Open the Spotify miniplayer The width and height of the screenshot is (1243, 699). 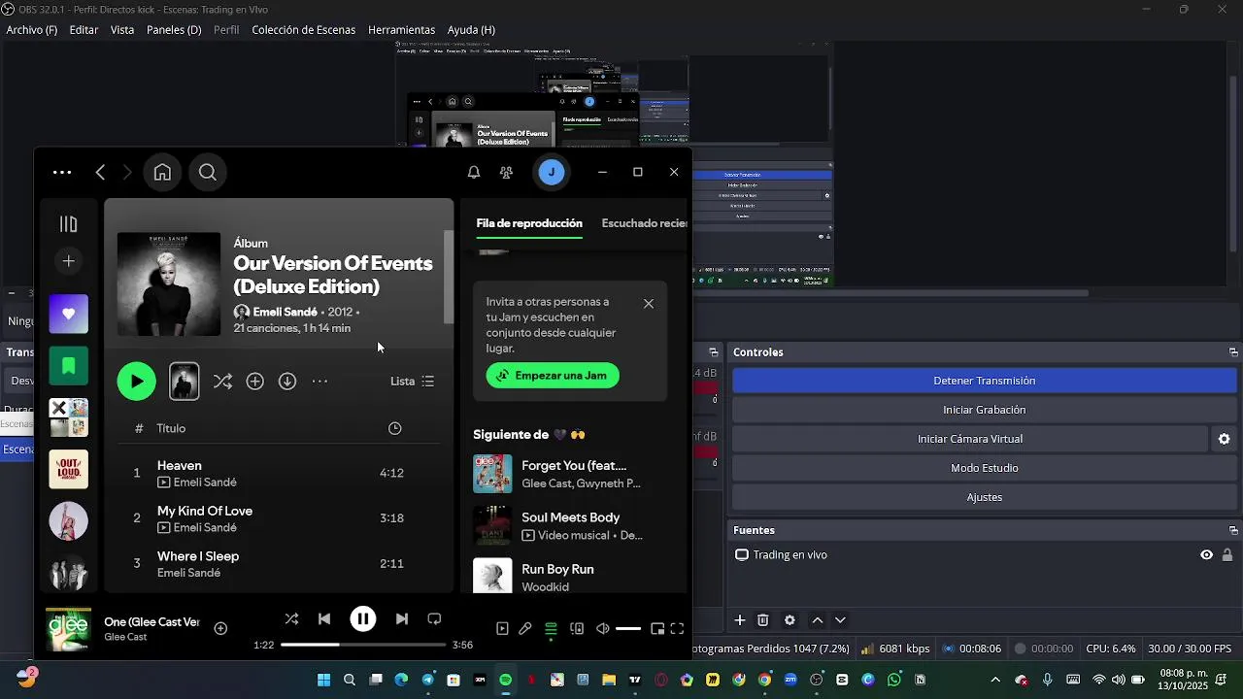[657, 629]
